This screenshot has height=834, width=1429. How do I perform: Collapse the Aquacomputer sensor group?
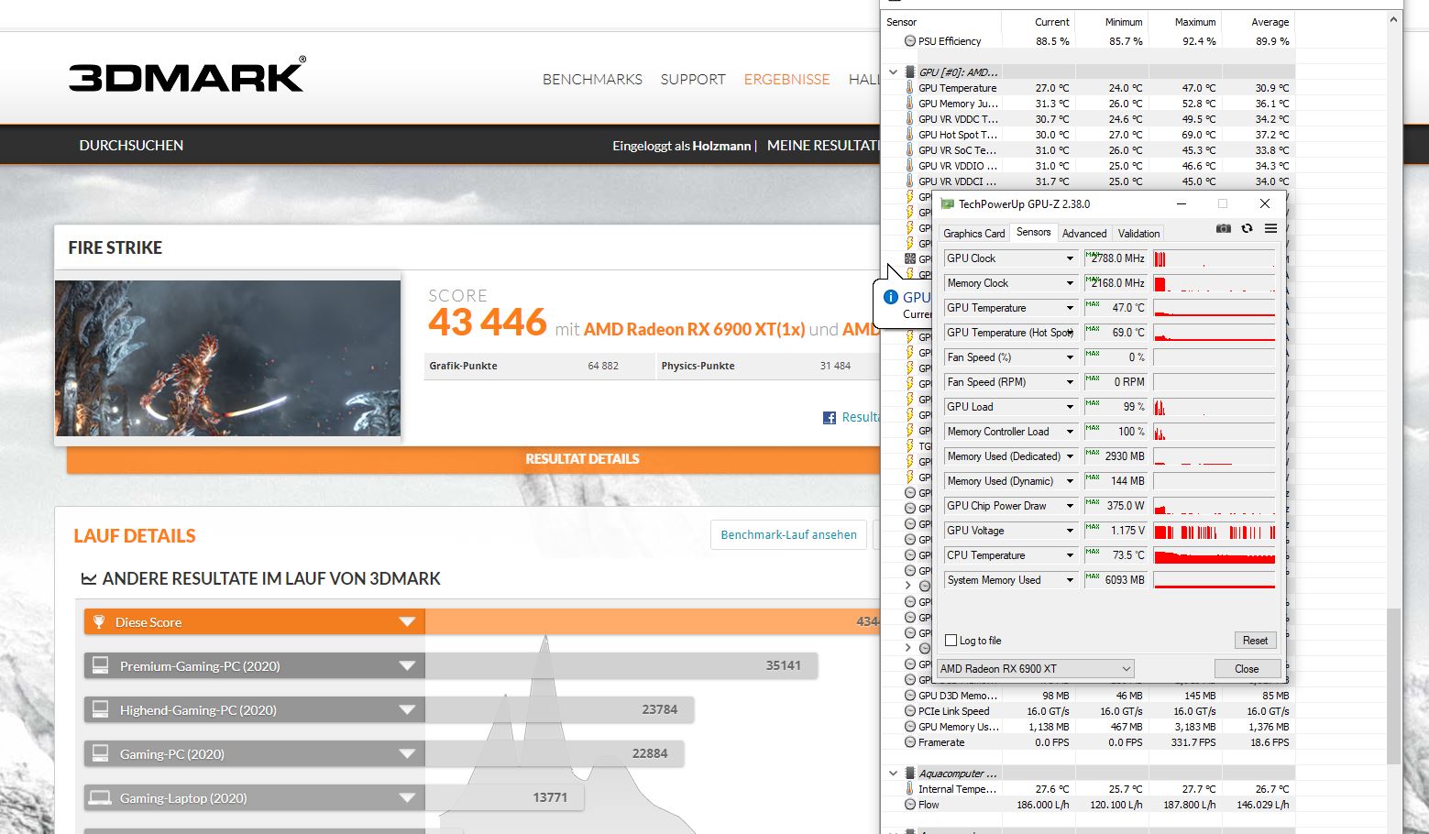click(x=894, y=774)
